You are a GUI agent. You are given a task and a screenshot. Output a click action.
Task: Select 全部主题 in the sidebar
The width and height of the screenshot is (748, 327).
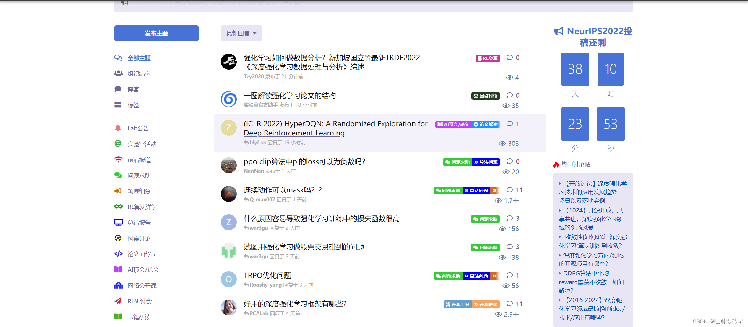coord(139,58)
